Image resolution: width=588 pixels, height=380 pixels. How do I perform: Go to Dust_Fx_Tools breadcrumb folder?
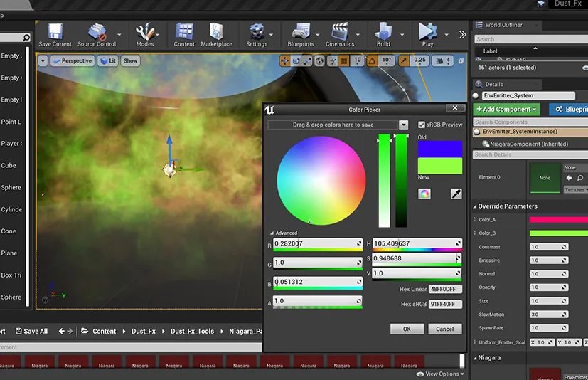[192, 331]
